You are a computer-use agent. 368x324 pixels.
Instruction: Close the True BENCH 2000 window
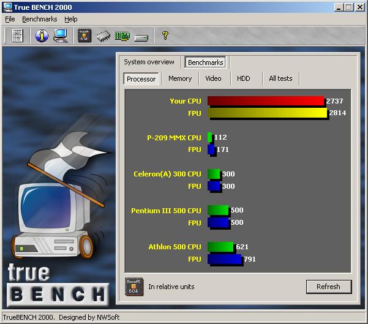coord(360,7)
